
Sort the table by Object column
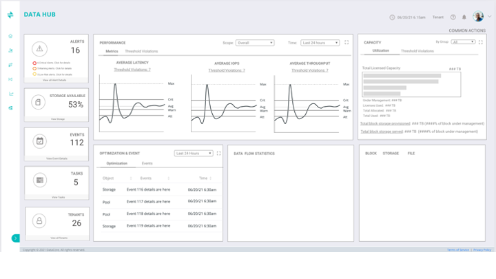click(x=108, y=178)
